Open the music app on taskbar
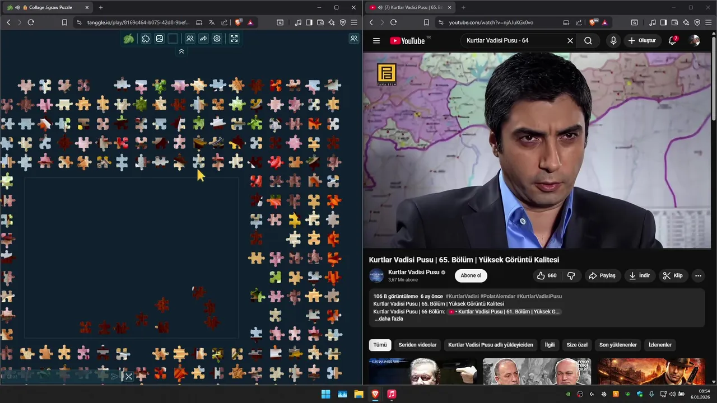This screenshot has height=403, width=717. [x=392, y=394]
